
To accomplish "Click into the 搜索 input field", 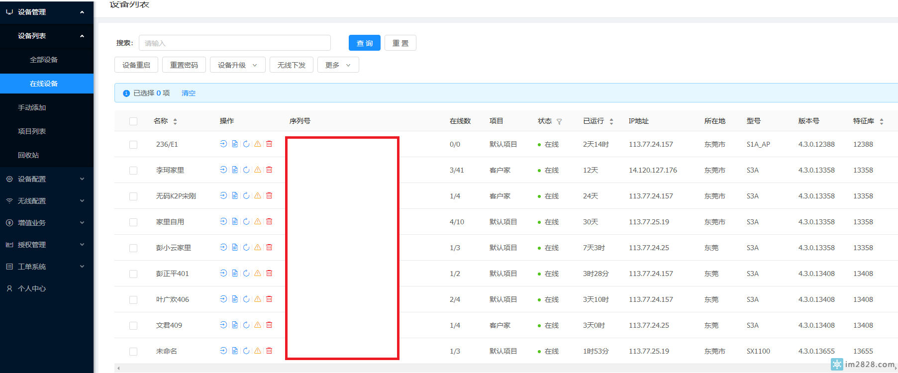I will [x=234, y=43].
